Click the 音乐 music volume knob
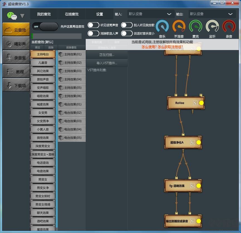The height and width of the screenshot is (233, 241). pos(162,27)
